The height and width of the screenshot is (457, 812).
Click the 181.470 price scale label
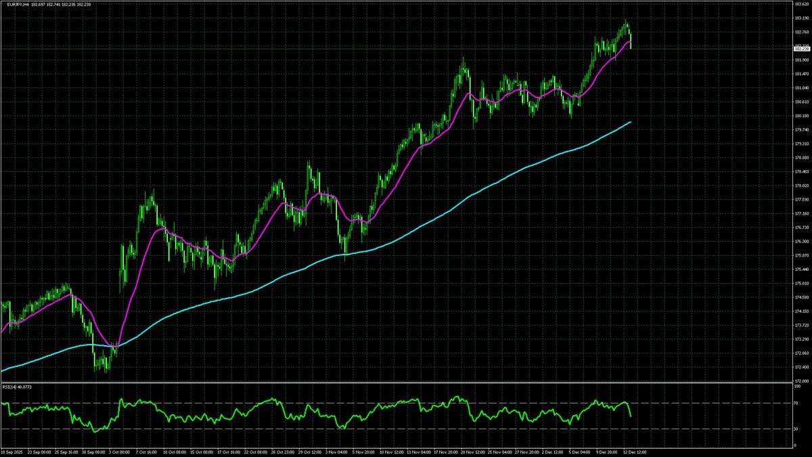[x=800, y=74]
